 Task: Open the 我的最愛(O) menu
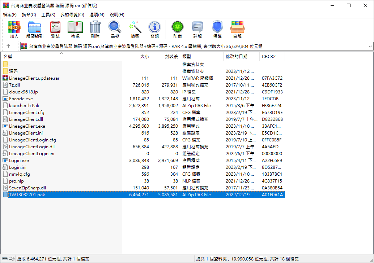coord(72,15)
